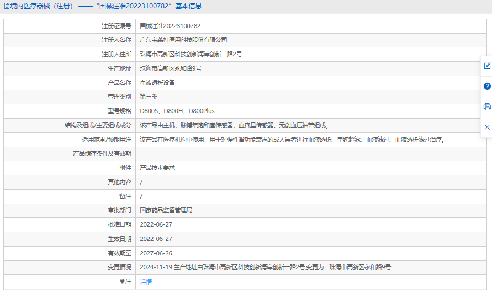Click the 产品名称 label

[119, 83]
